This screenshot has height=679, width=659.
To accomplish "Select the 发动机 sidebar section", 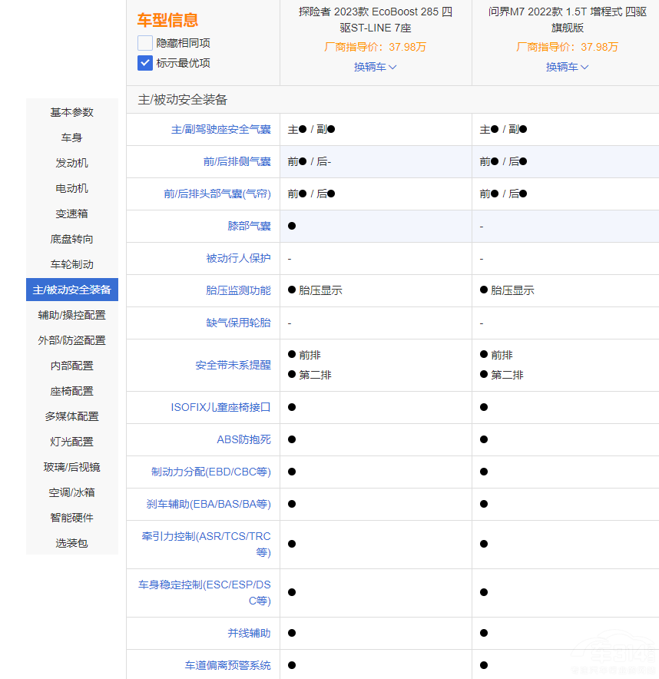I will pos(71,163).
